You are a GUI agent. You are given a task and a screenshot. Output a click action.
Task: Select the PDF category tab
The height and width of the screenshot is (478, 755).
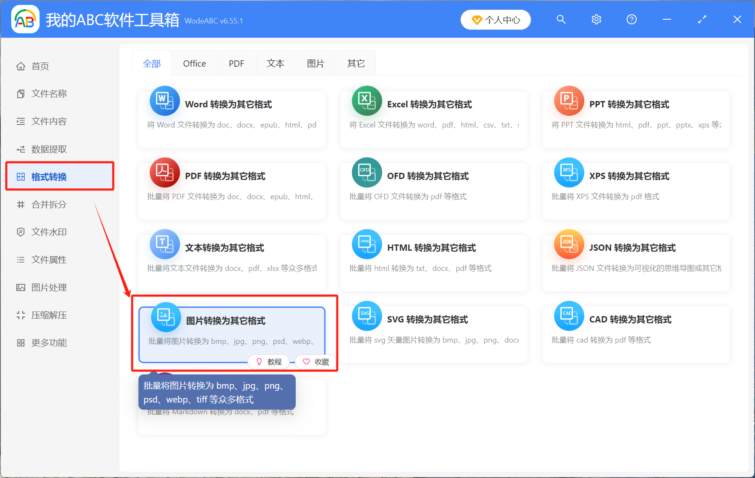pos(236,64)
